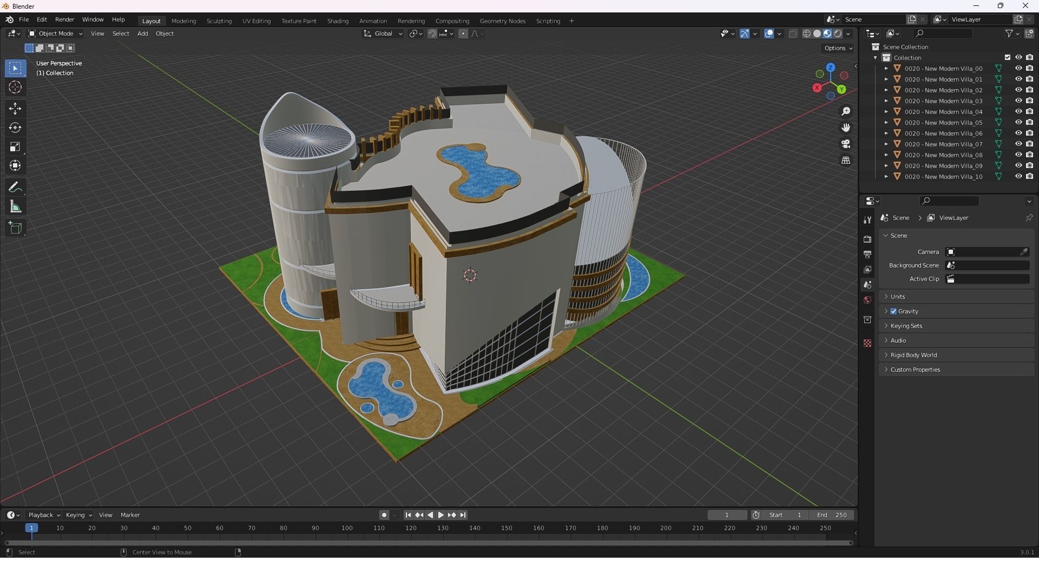This screenshot has width=1039, height=562.
Task: Open the World properties tab
Action: (x=867, y=300)
